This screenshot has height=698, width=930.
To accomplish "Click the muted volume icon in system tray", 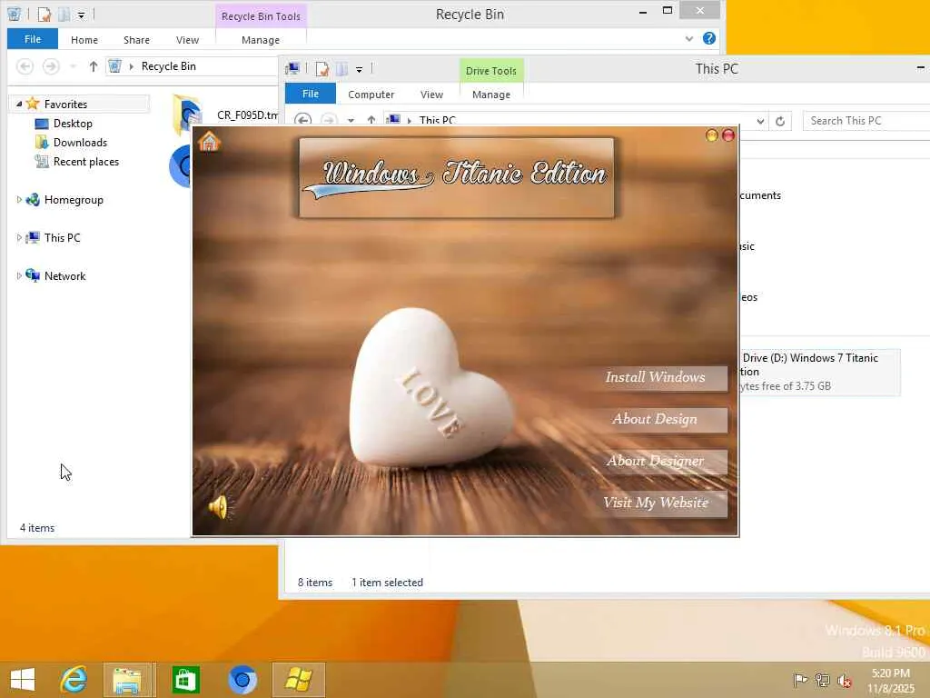I will 845,681.
